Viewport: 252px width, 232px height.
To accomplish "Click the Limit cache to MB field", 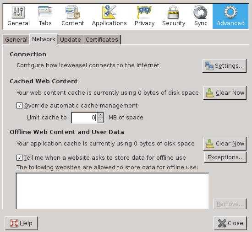I will 85,118.
